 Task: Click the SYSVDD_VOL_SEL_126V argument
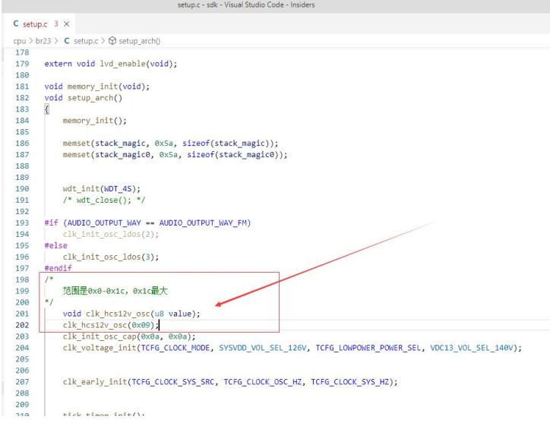point(263,348)
